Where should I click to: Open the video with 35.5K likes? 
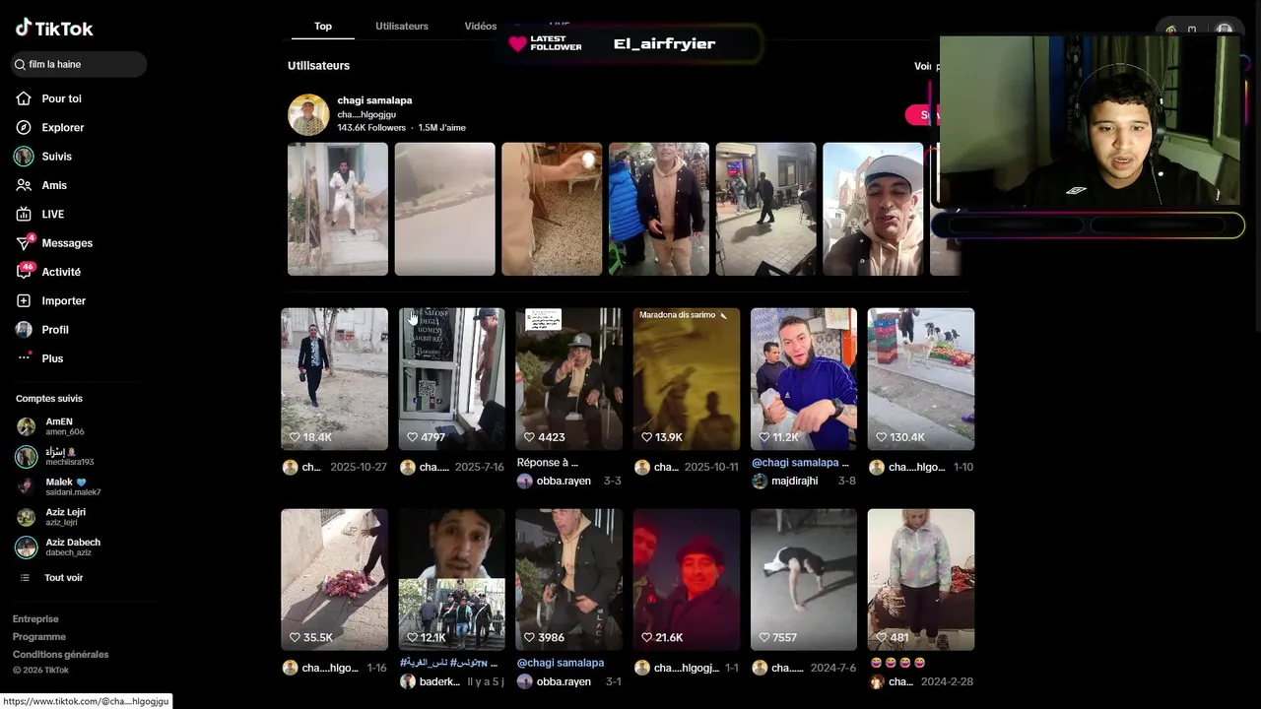point(334,580)
